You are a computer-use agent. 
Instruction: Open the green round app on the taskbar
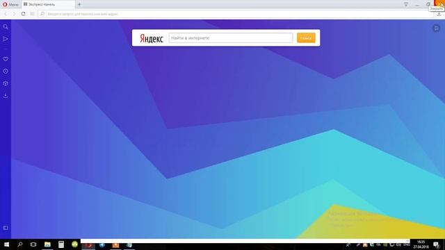(74, 244)
